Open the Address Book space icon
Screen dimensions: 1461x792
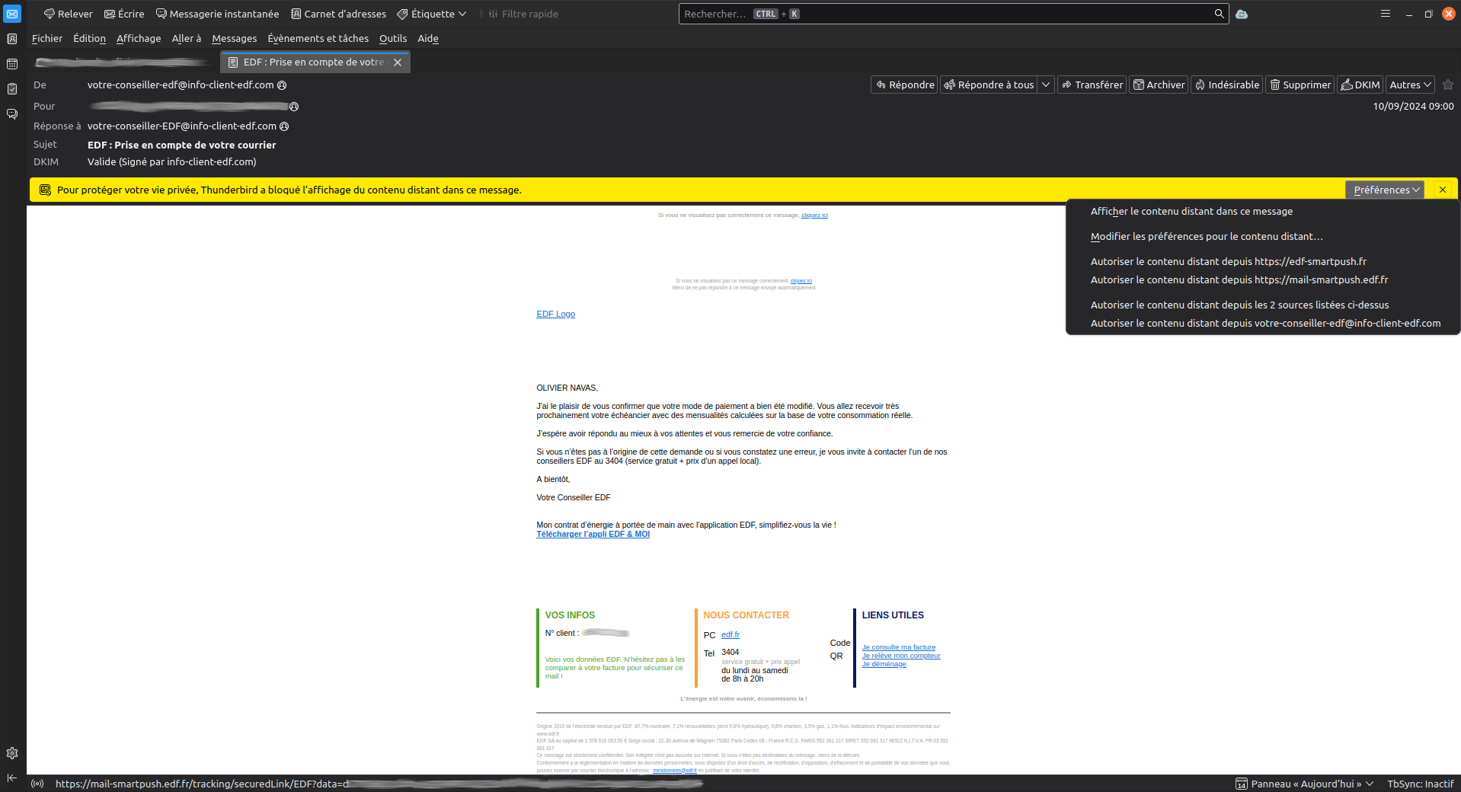pyautogui.click(x=12, y=39)
